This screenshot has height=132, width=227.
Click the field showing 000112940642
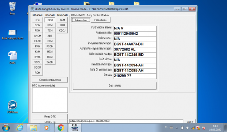point(135,34)
